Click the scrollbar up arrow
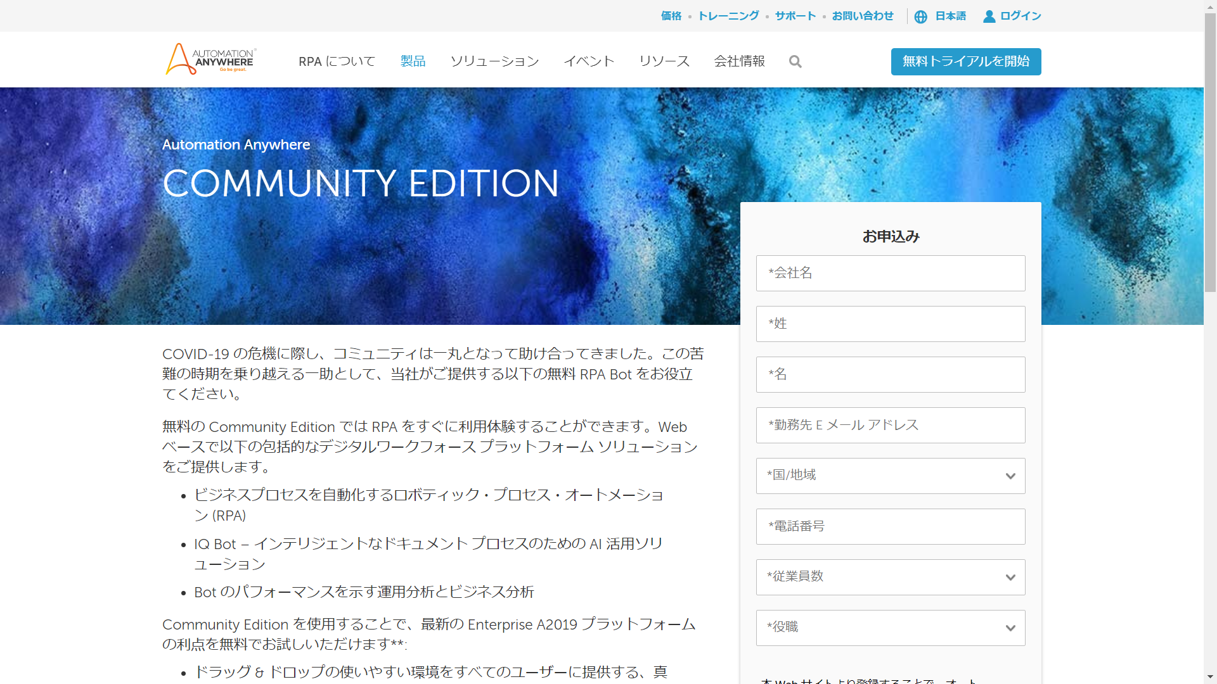The height and width of the screenshot is (684, 1217). point(1210,6)
